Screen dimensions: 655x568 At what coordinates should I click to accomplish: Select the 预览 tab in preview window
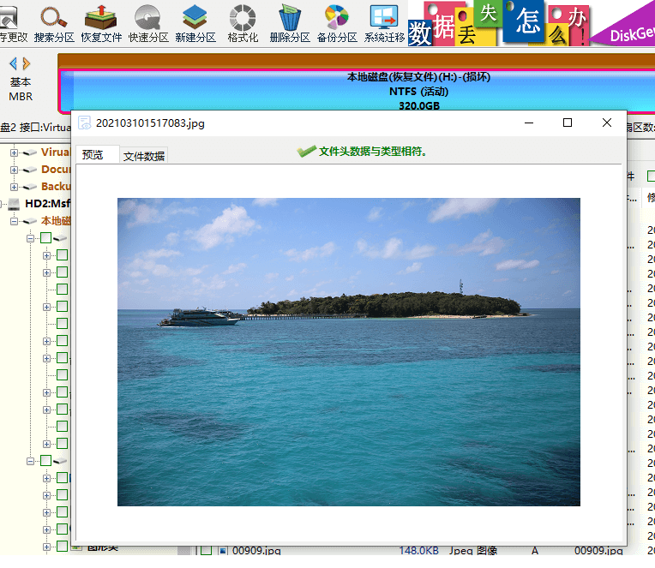pyautogui.click(x=93, y=155)
